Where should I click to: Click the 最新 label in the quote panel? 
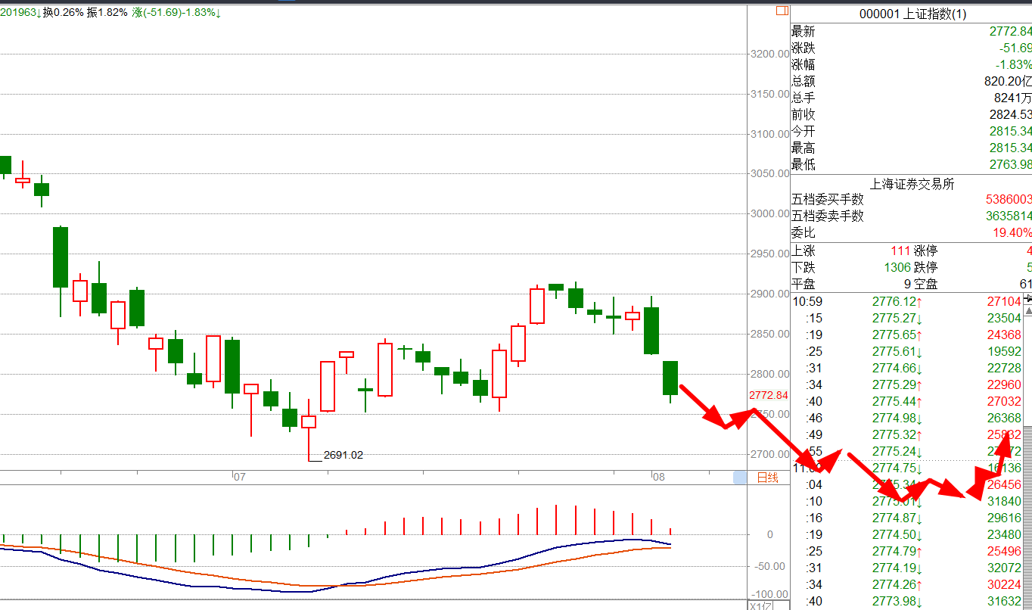[804, 32]
